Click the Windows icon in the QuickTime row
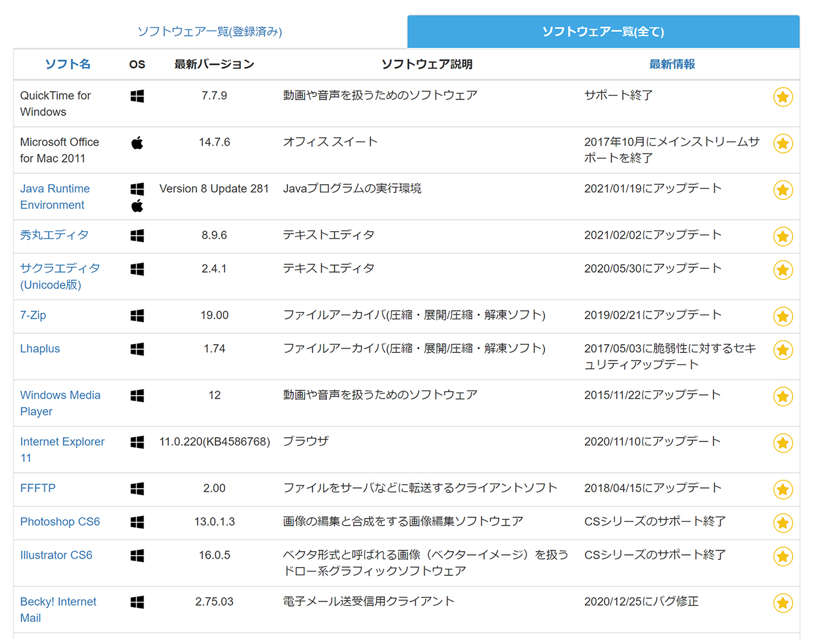 tap(137, 96)
